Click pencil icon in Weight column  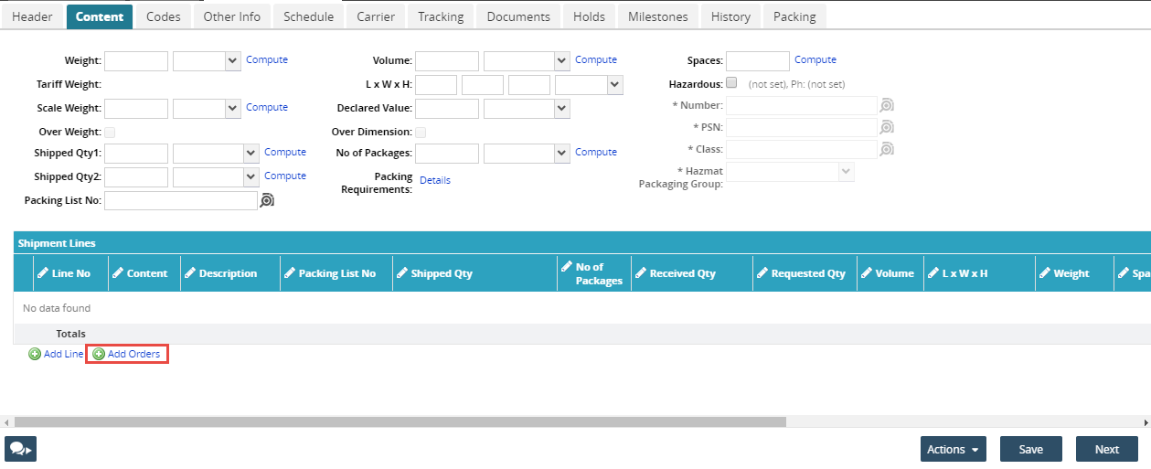pos(1044,272)
